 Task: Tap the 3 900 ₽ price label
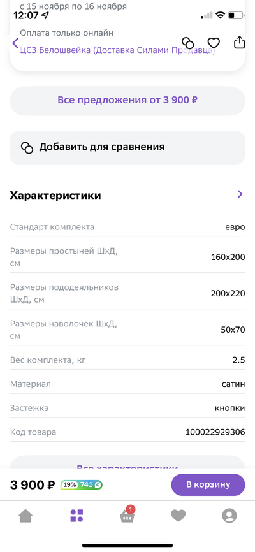coord(33,485)
